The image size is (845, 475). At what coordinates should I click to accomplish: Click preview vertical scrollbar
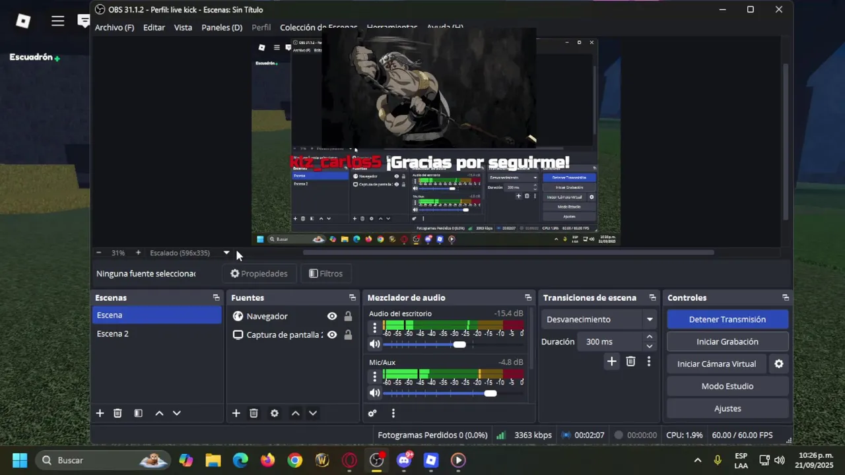(x=786, y=142)
